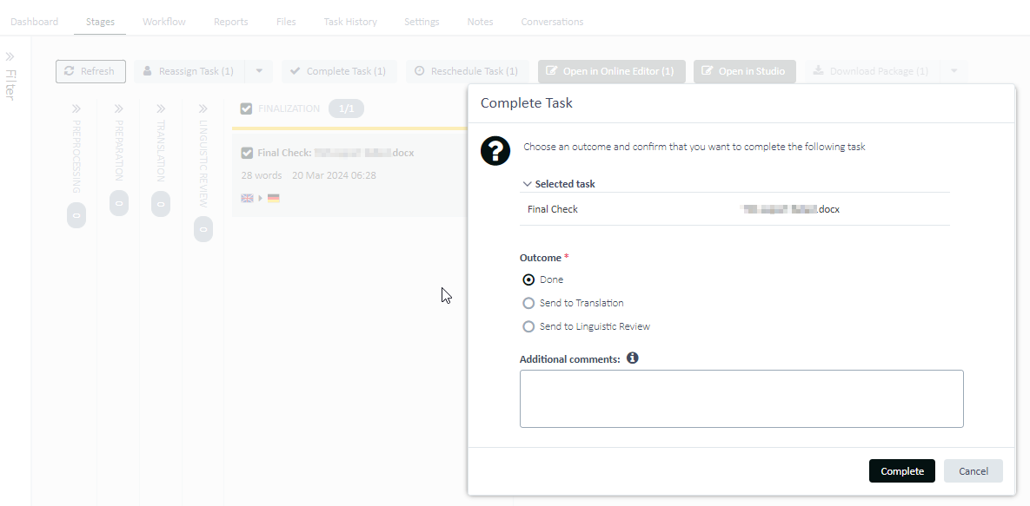This screenshot has width=1030, height=506.
Task: Expand the Preparation stage column
Action: (119, 109)
